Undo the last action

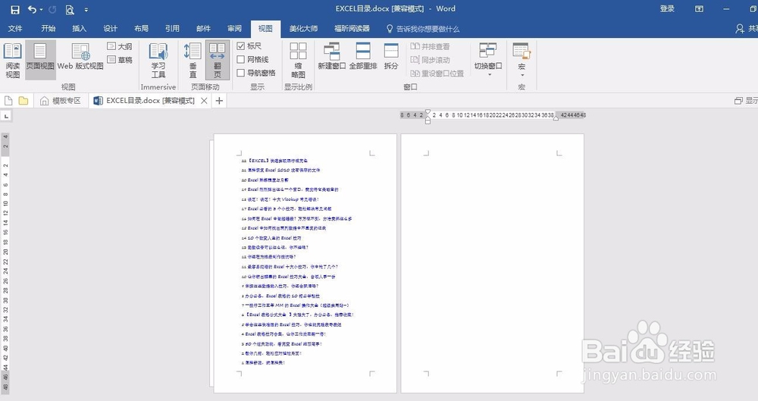(32, 9)
